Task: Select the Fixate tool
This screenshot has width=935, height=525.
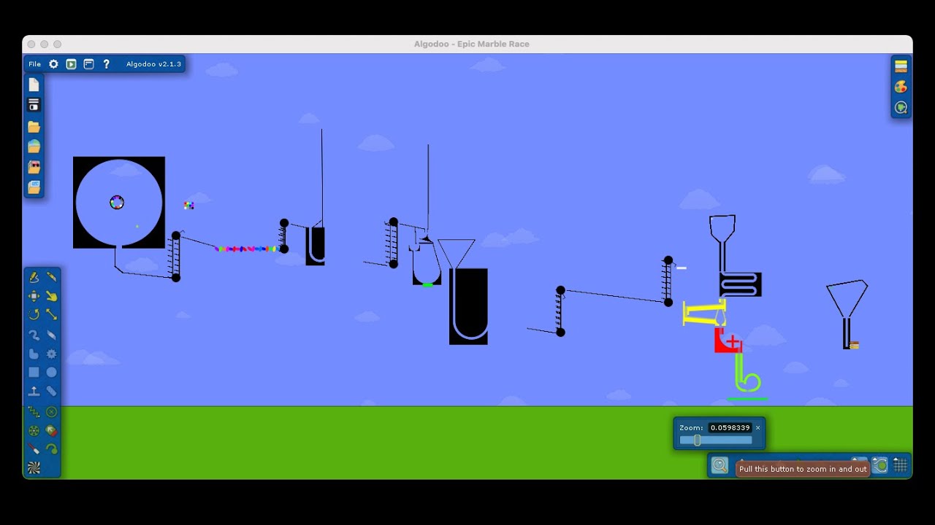Action: tap(51, 412)
